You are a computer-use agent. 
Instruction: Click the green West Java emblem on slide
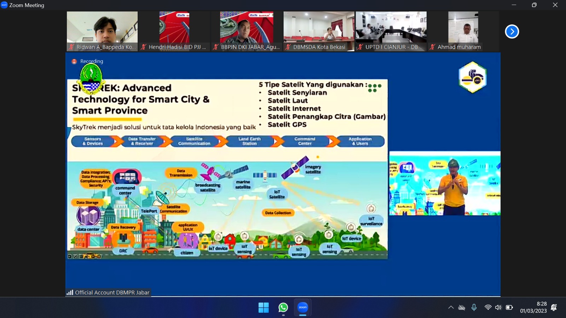[x=91, y=78]
